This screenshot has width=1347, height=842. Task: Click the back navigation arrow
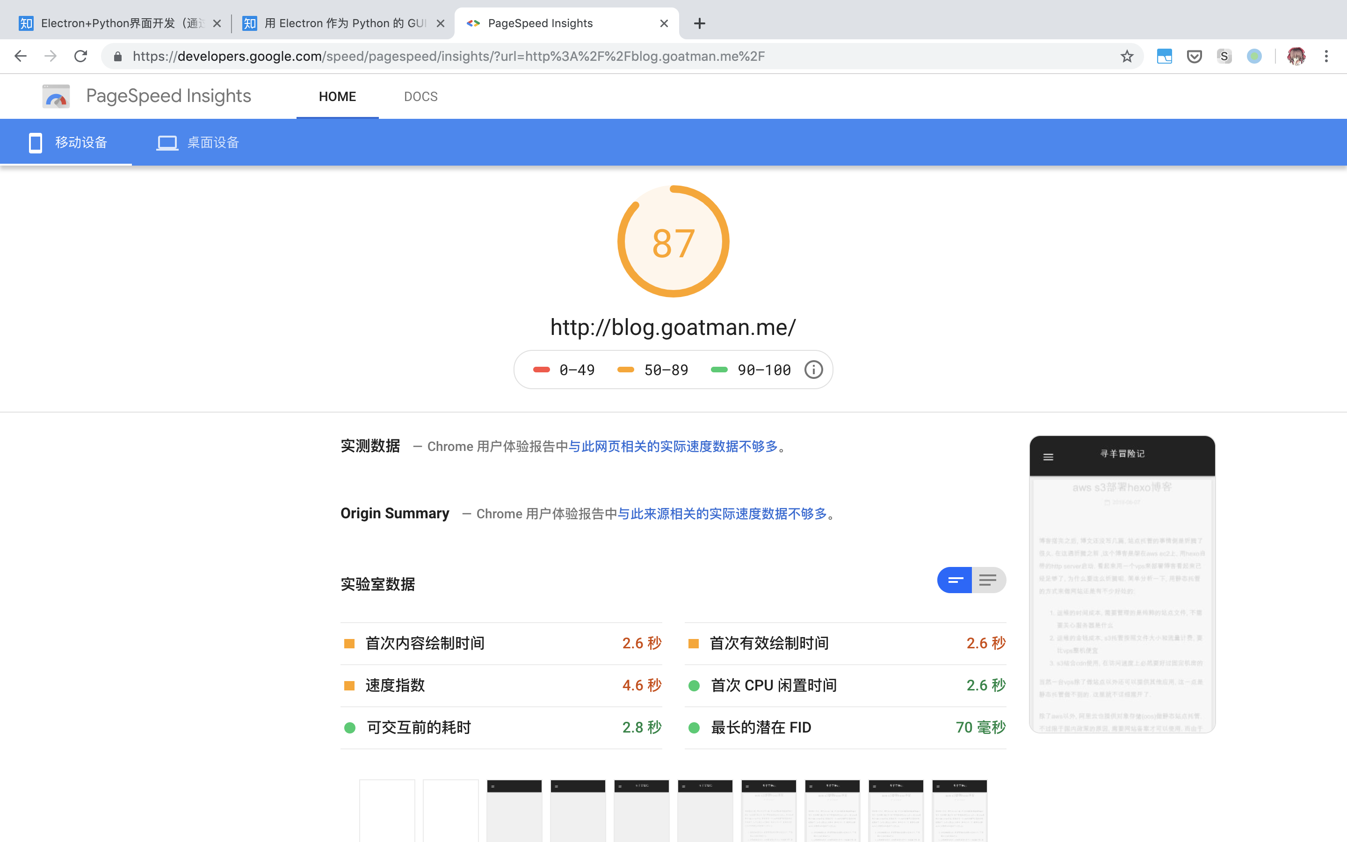tap(20, 56)
